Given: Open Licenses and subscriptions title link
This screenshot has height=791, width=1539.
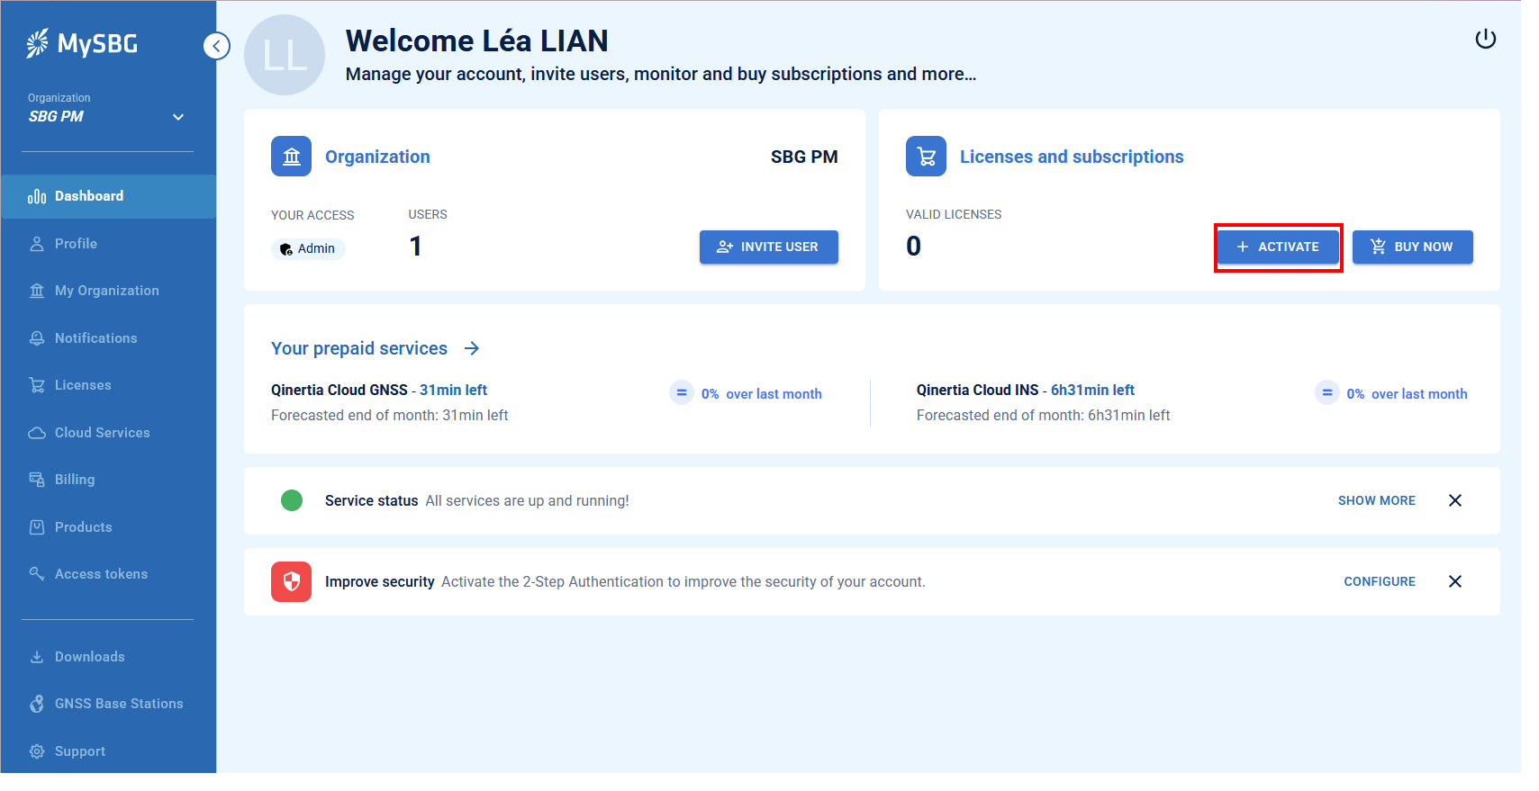Looking at the screenshot, I should [1072, 157].
